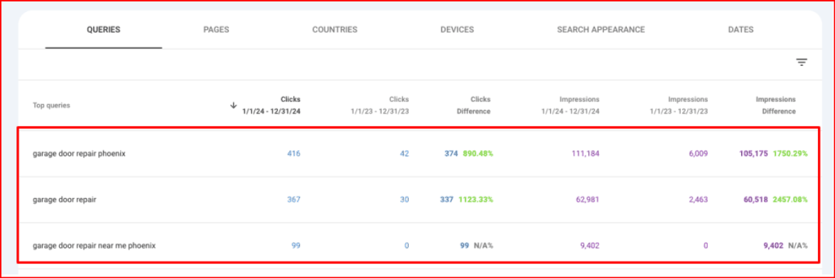Sort by Clicks 1/1/23 - 12/31/23 column
835x278 pixels.
coord(379,105)
